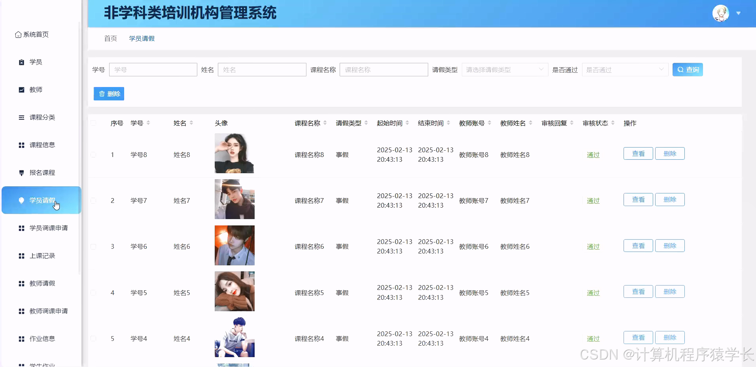Open the 请假类型 dropdown
Image resolution: width=756 pixels, height=367 pixels.
click(x=504, y=69)
